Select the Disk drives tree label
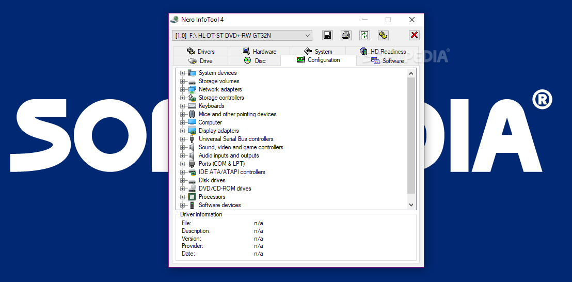 pos(212,181)
